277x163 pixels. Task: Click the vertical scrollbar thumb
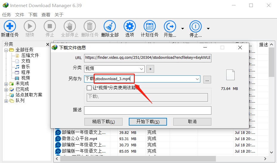point(272,62)
